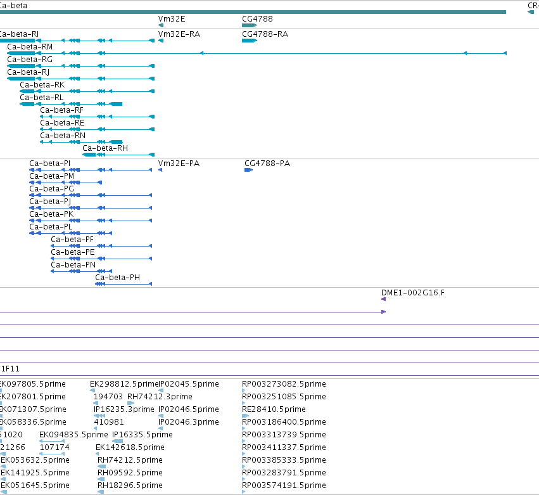Choose EST label "RP003574191.5prime"
Screen dimensions: 539x495
click(284, 486)
